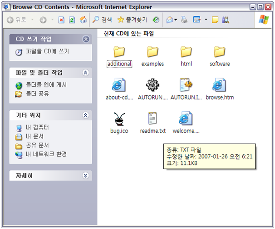Stop page loading with red X icon
Viewport: 275px width, 229px height.
(x=61, y=20)
